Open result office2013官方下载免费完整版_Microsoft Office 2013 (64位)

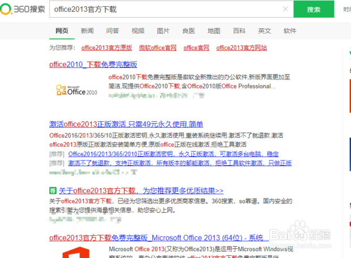pyautogui.click(x=159, y=238)
